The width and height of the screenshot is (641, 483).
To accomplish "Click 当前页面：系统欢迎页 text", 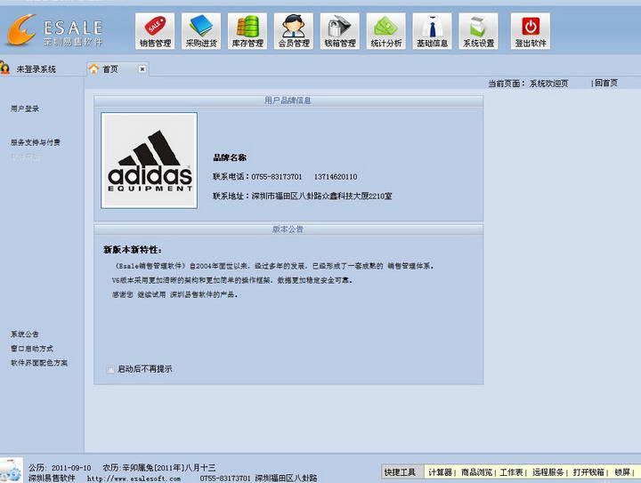I will click(x=528, y=84).
